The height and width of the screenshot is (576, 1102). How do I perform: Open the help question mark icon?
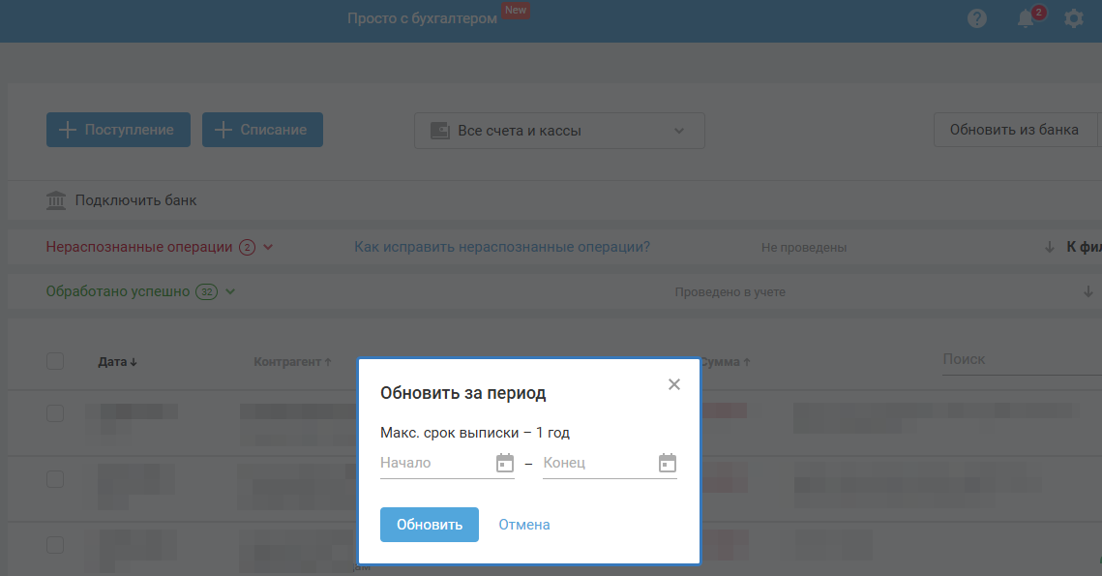pos(977,18)
